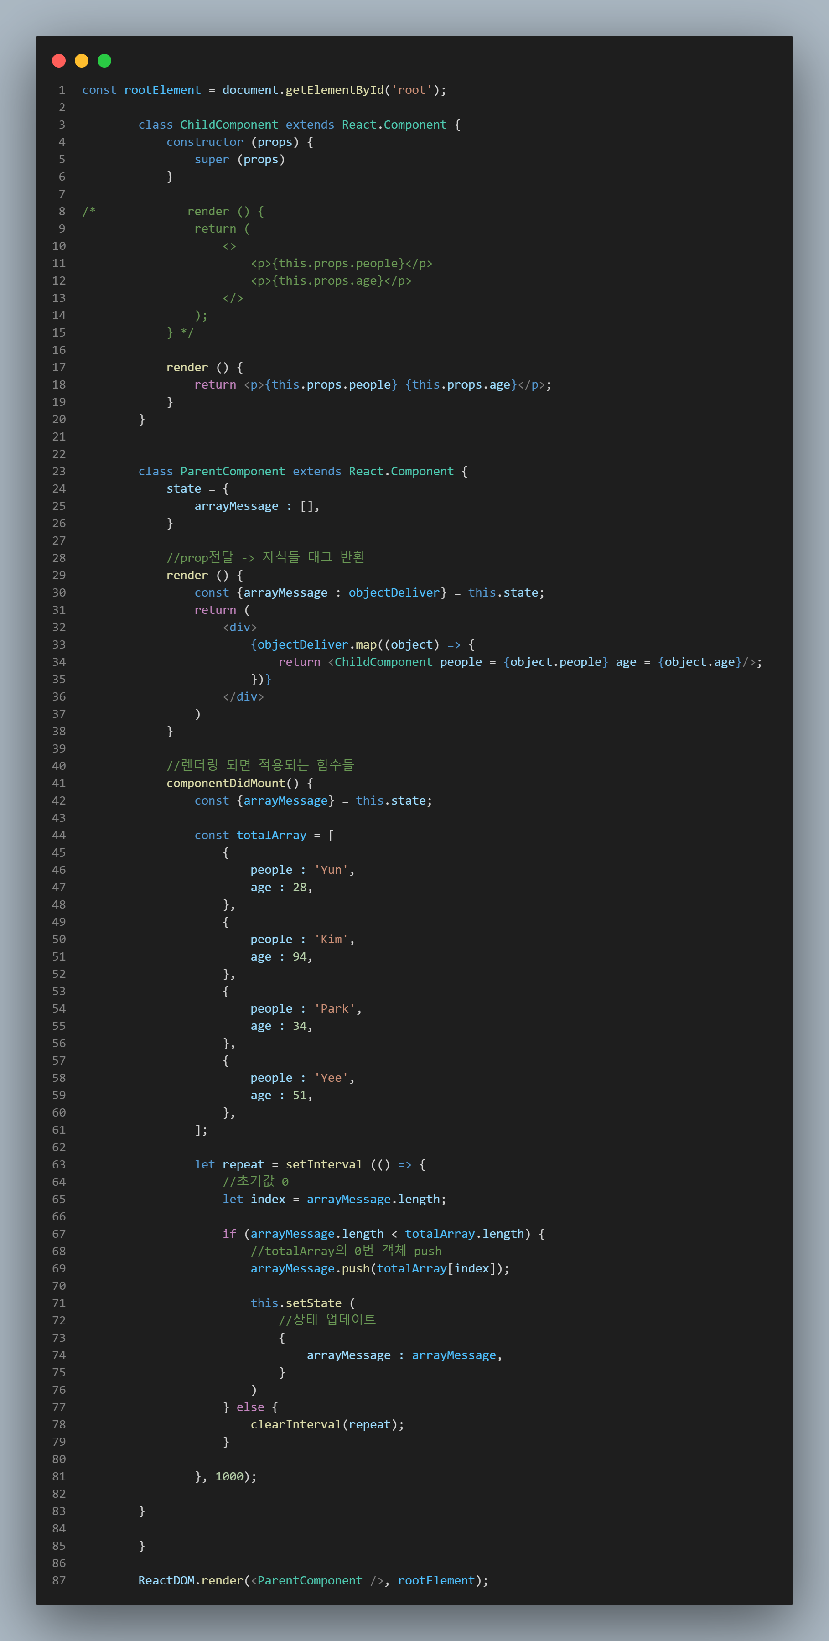Screen dimensions: 829x1641
Task: Click 'map' method on line 33
Action: point(366,645)
